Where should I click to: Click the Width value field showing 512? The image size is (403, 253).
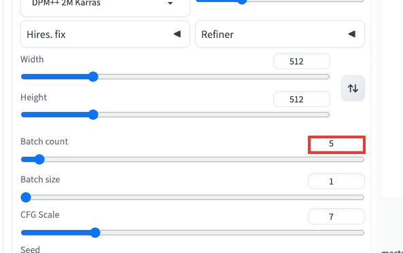coord(302,61)
